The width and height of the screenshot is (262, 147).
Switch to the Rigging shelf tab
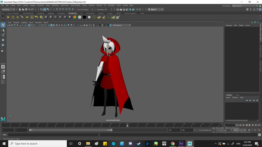point(50,13)
